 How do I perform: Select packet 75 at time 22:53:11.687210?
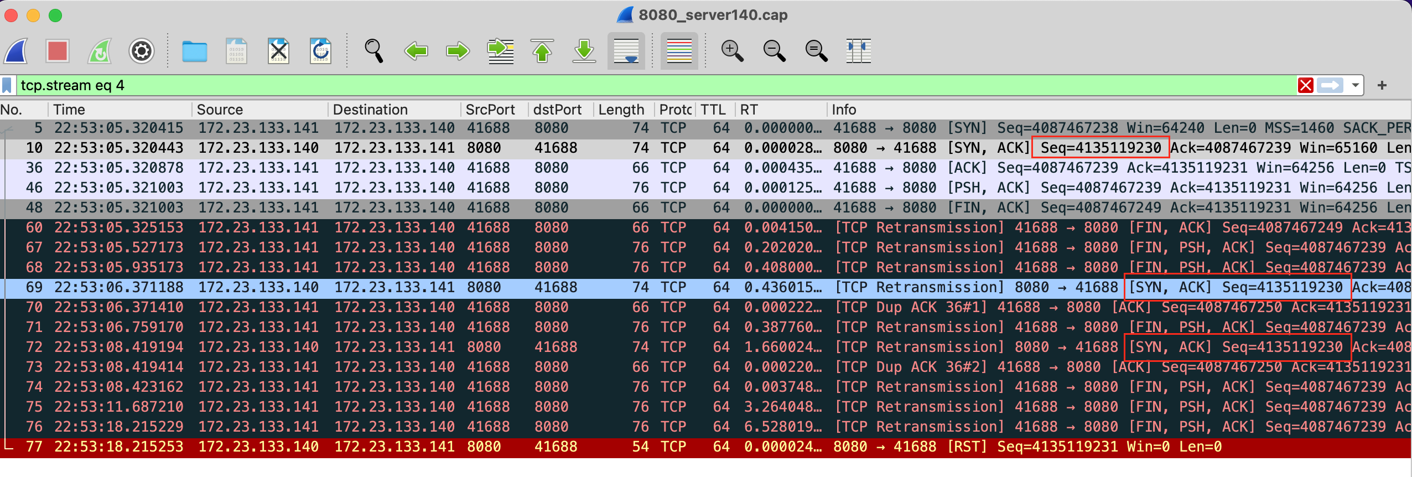[705, 407]
